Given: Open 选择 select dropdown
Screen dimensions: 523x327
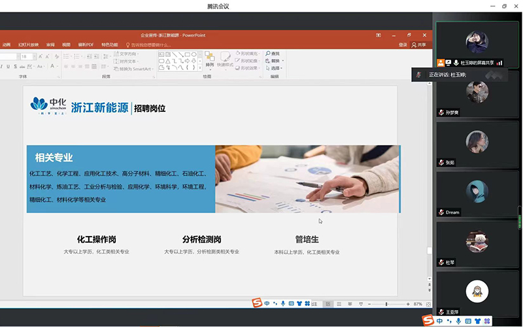Looking at the screenshot, I should point(274,68).
